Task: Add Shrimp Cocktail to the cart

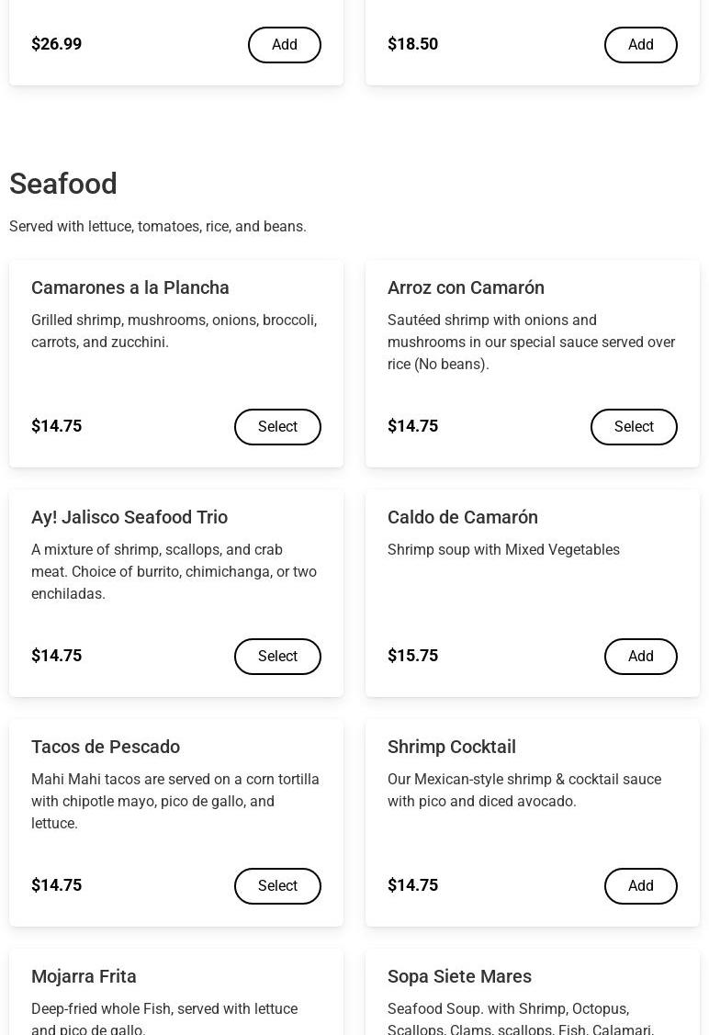Action: pos(640,886)
